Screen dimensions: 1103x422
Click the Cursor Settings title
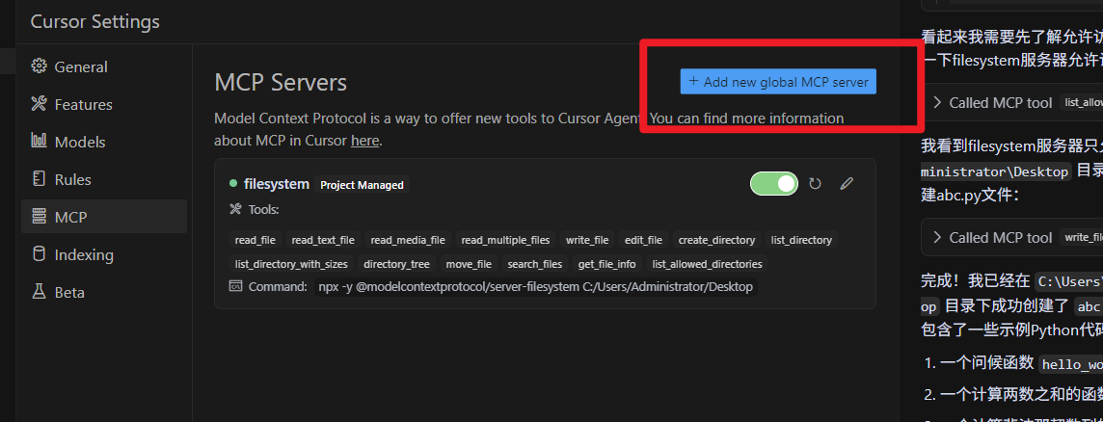pyautogui.click(x=94, y=22)
